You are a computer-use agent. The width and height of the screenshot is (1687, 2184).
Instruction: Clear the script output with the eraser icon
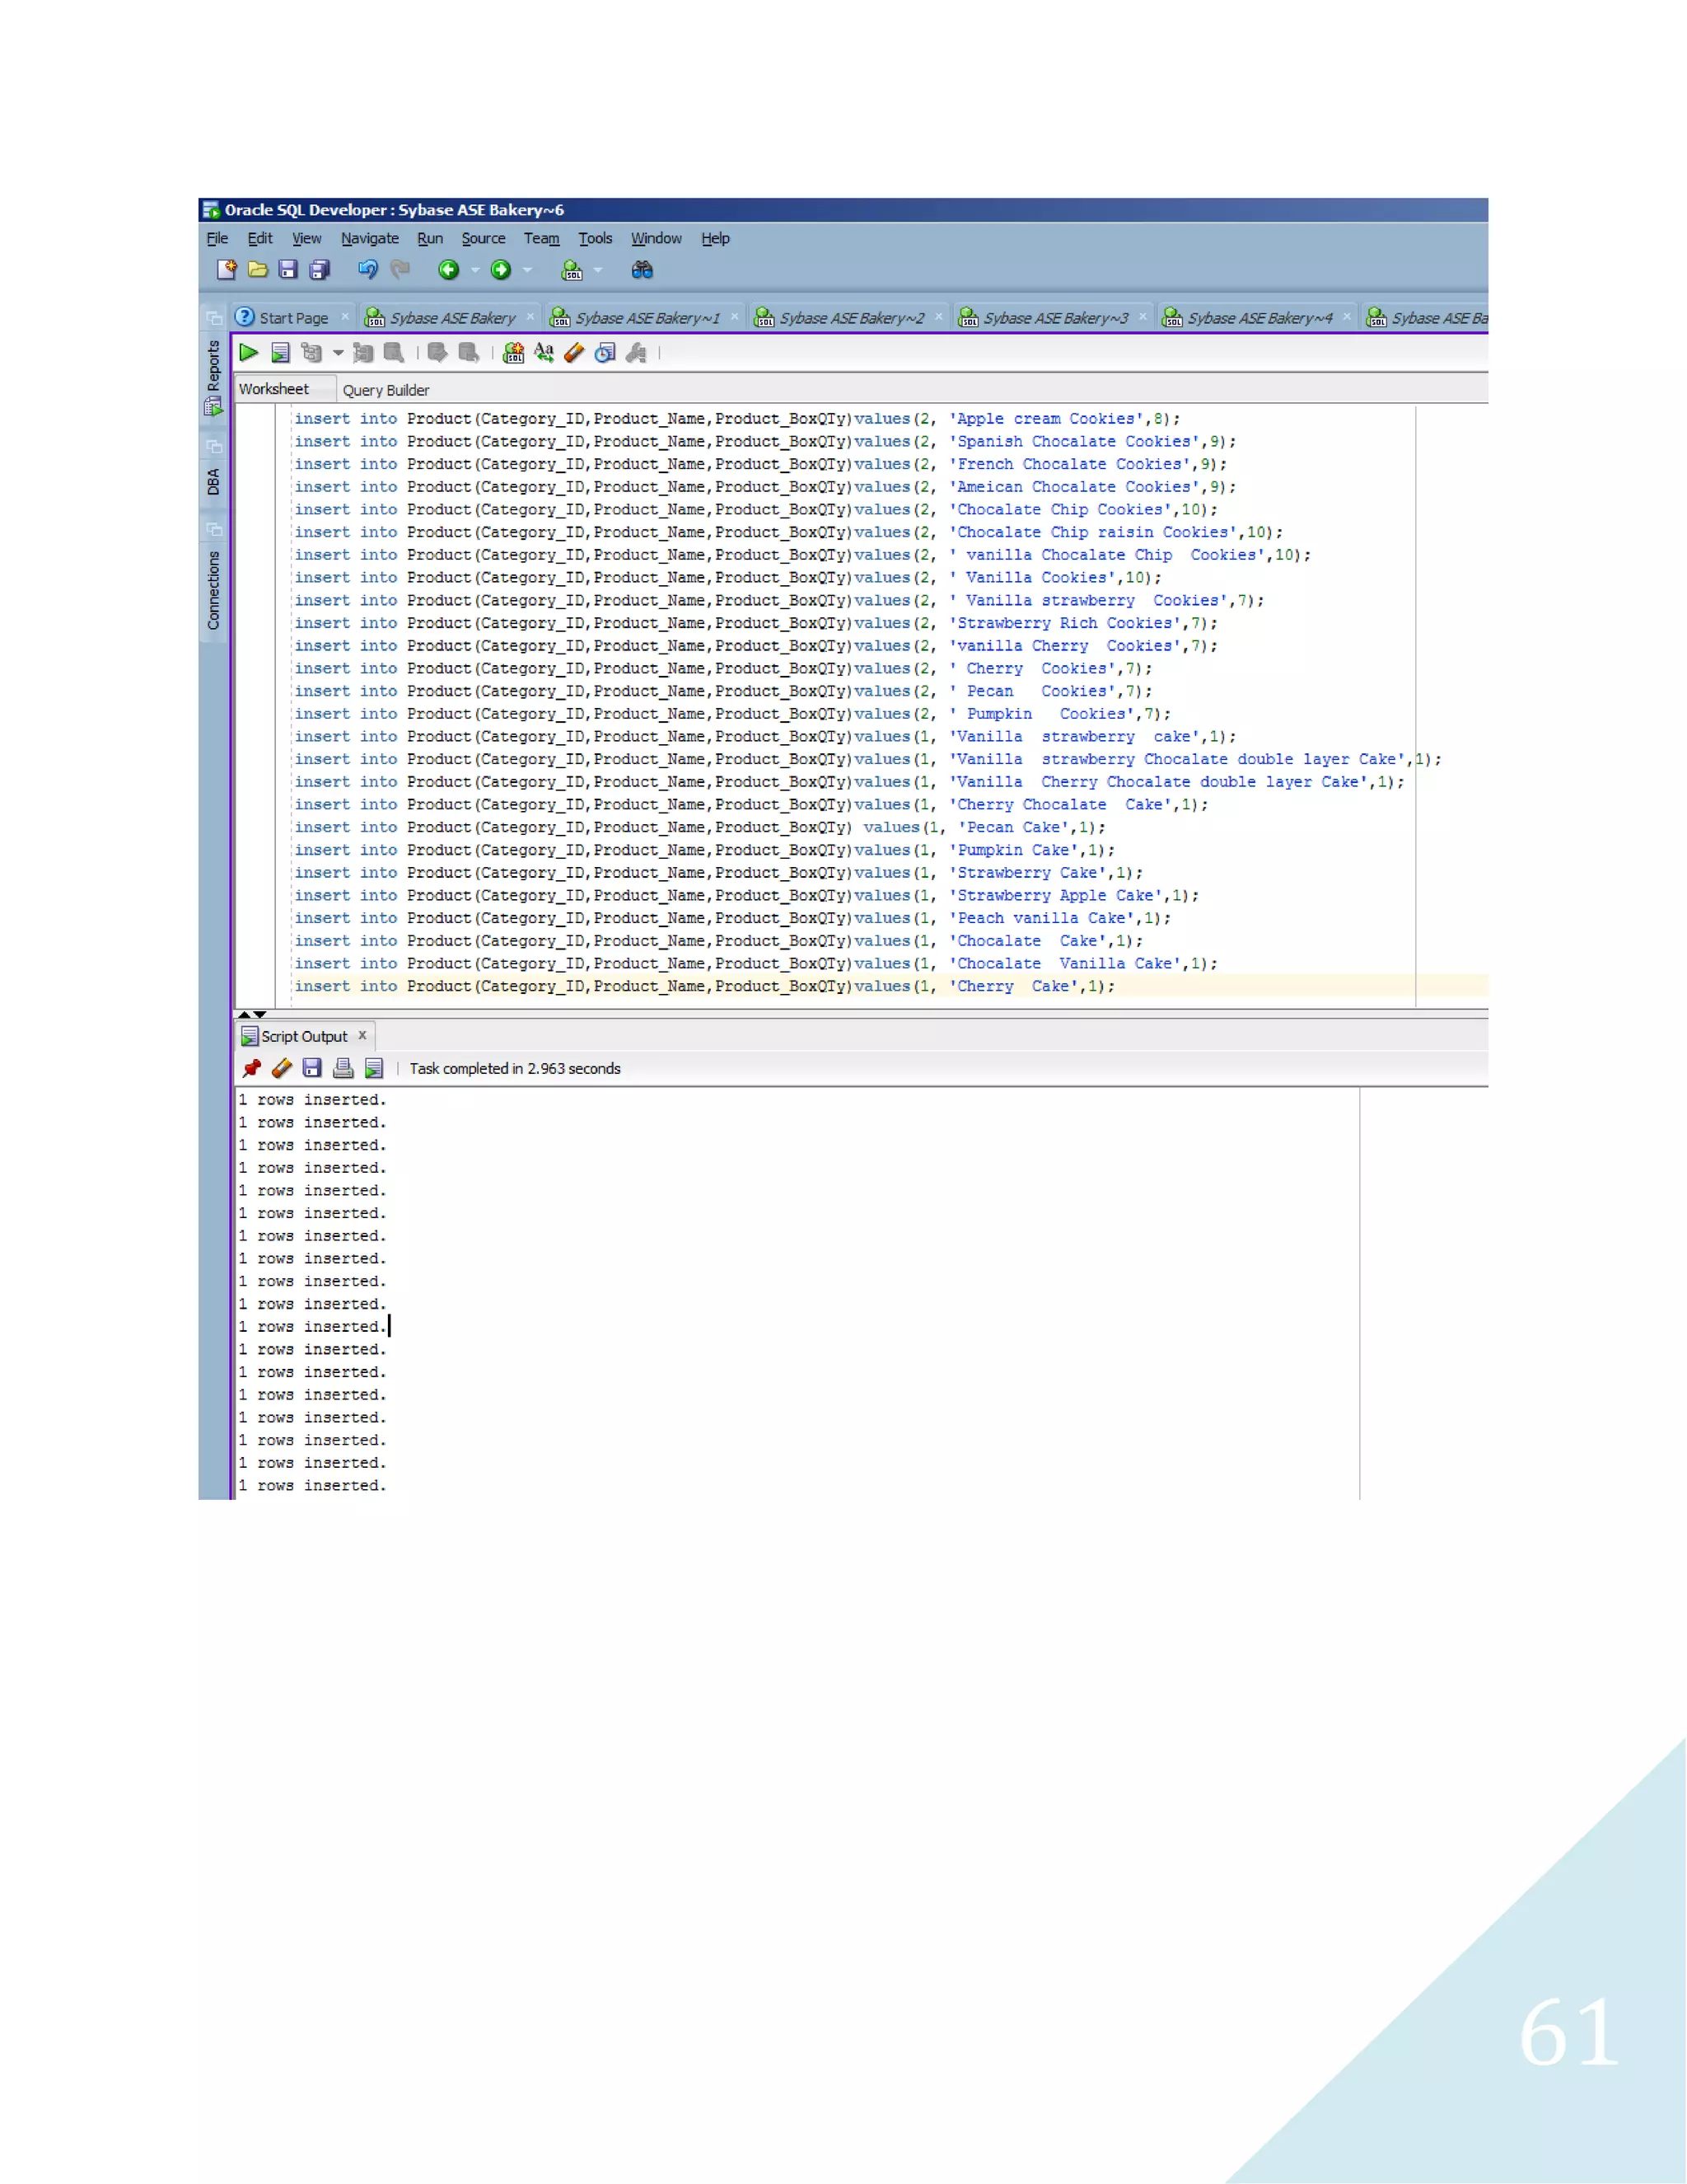[282, 1068]
